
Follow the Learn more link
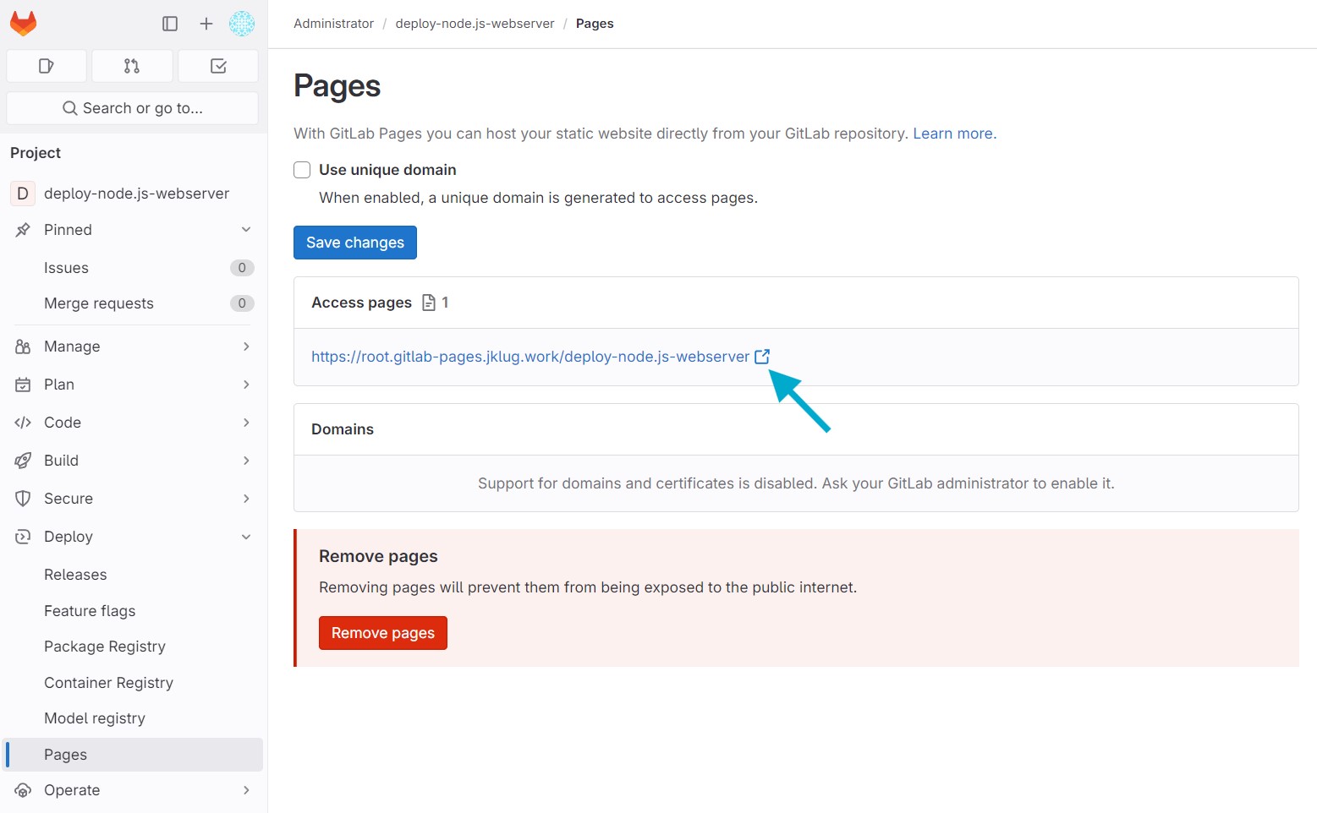[954, 134]
